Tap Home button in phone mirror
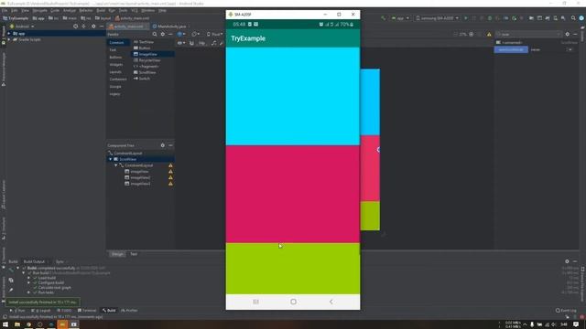The height and width of the screenshot is (329, 586). pyautogui.click(x=293, y=302)
